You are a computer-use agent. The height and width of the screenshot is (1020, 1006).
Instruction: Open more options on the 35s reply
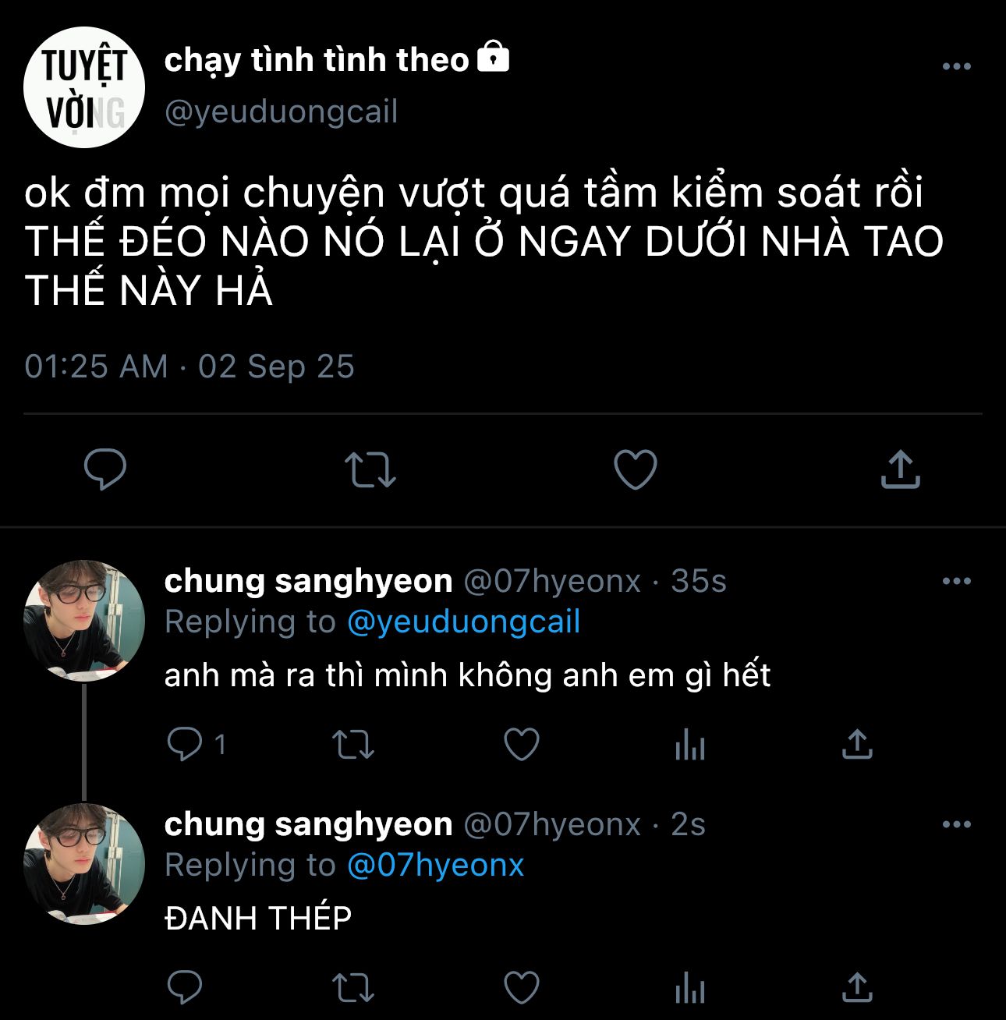tap(956, 581)
